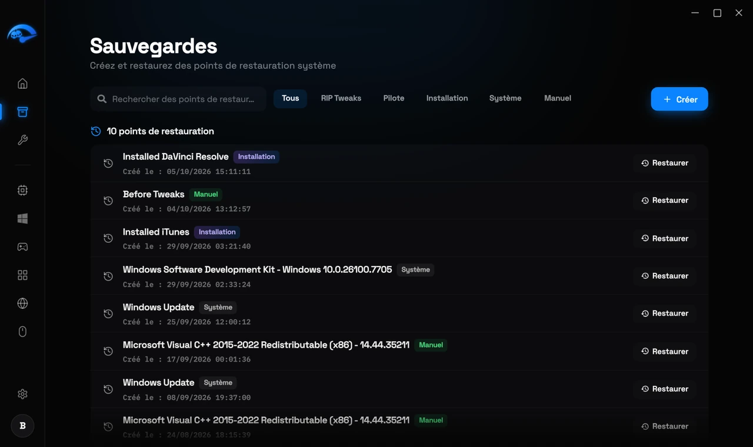Screen dimensions: 753x447
Task: Select the Tous filter tab
Action: tap(290, 98)
